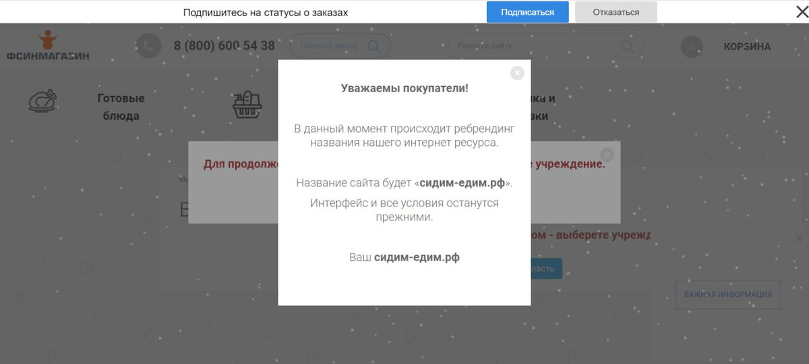
Task: Open the КОРЗИНА cart link
Action: tap(747, 46)
